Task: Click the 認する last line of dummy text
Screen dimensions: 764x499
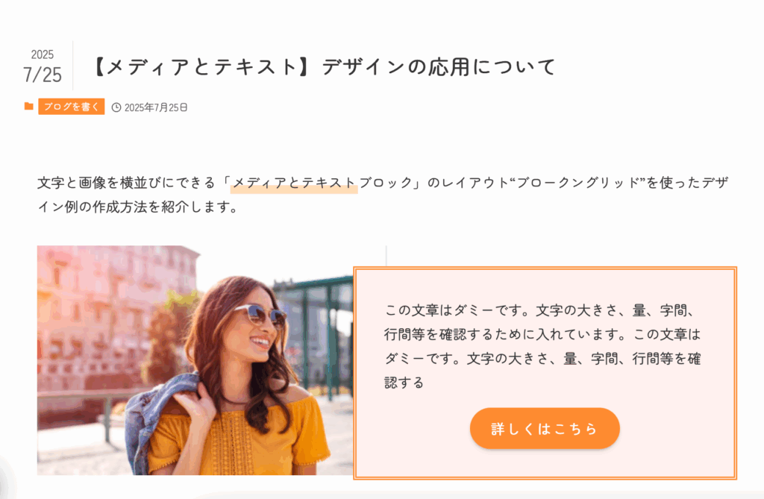Action: tap(404, 383)
